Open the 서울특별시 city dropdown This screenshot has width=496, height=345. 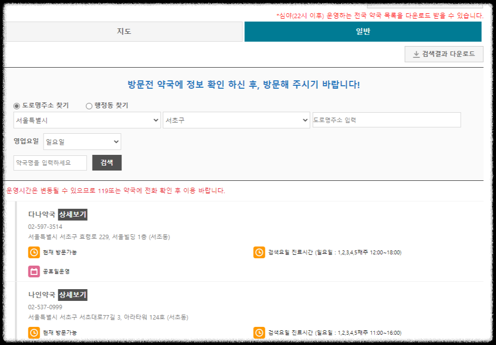click(x=87, y=120)
